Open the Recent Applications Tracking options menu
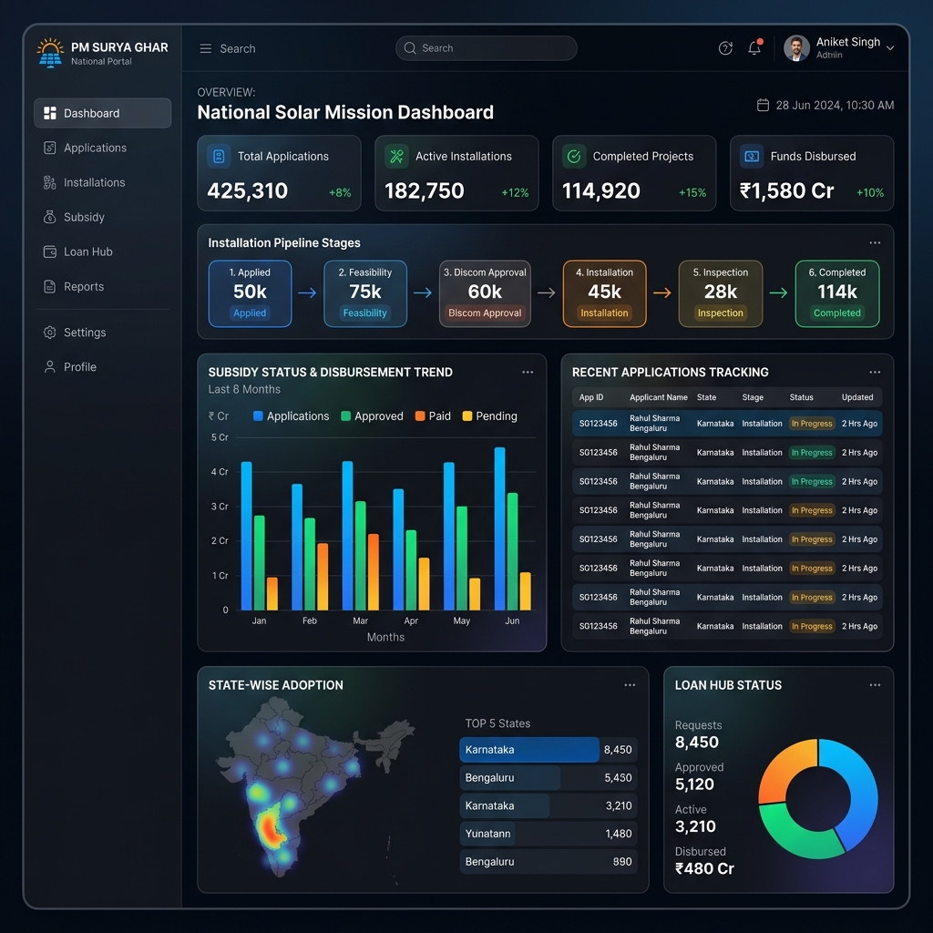The height and width of the screenshot is (933, 933). [x=875, y=372]
